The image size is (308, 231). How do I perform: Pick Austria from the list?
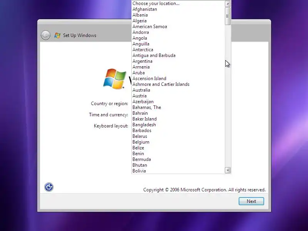(178, 96)
